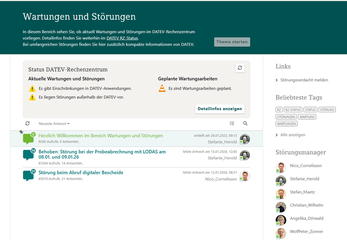The image size is (347, 240).
Task: Select the STÖRUNGEN tag
Action: point(286,117)
